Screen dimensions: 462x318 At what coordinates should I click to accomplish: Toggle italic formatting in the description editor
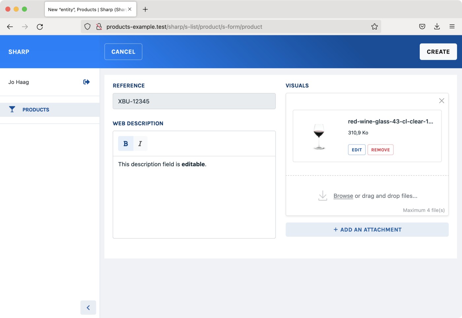click(140, 144)
